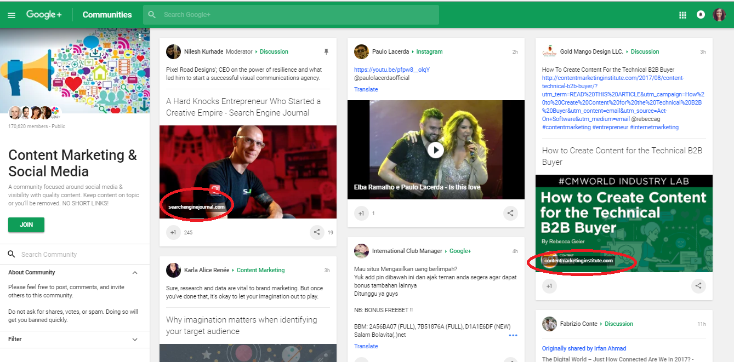The width and height of the screenshot is (734, 362).
Task: Click community member avatars under banner
Action: tap(35, 113)
